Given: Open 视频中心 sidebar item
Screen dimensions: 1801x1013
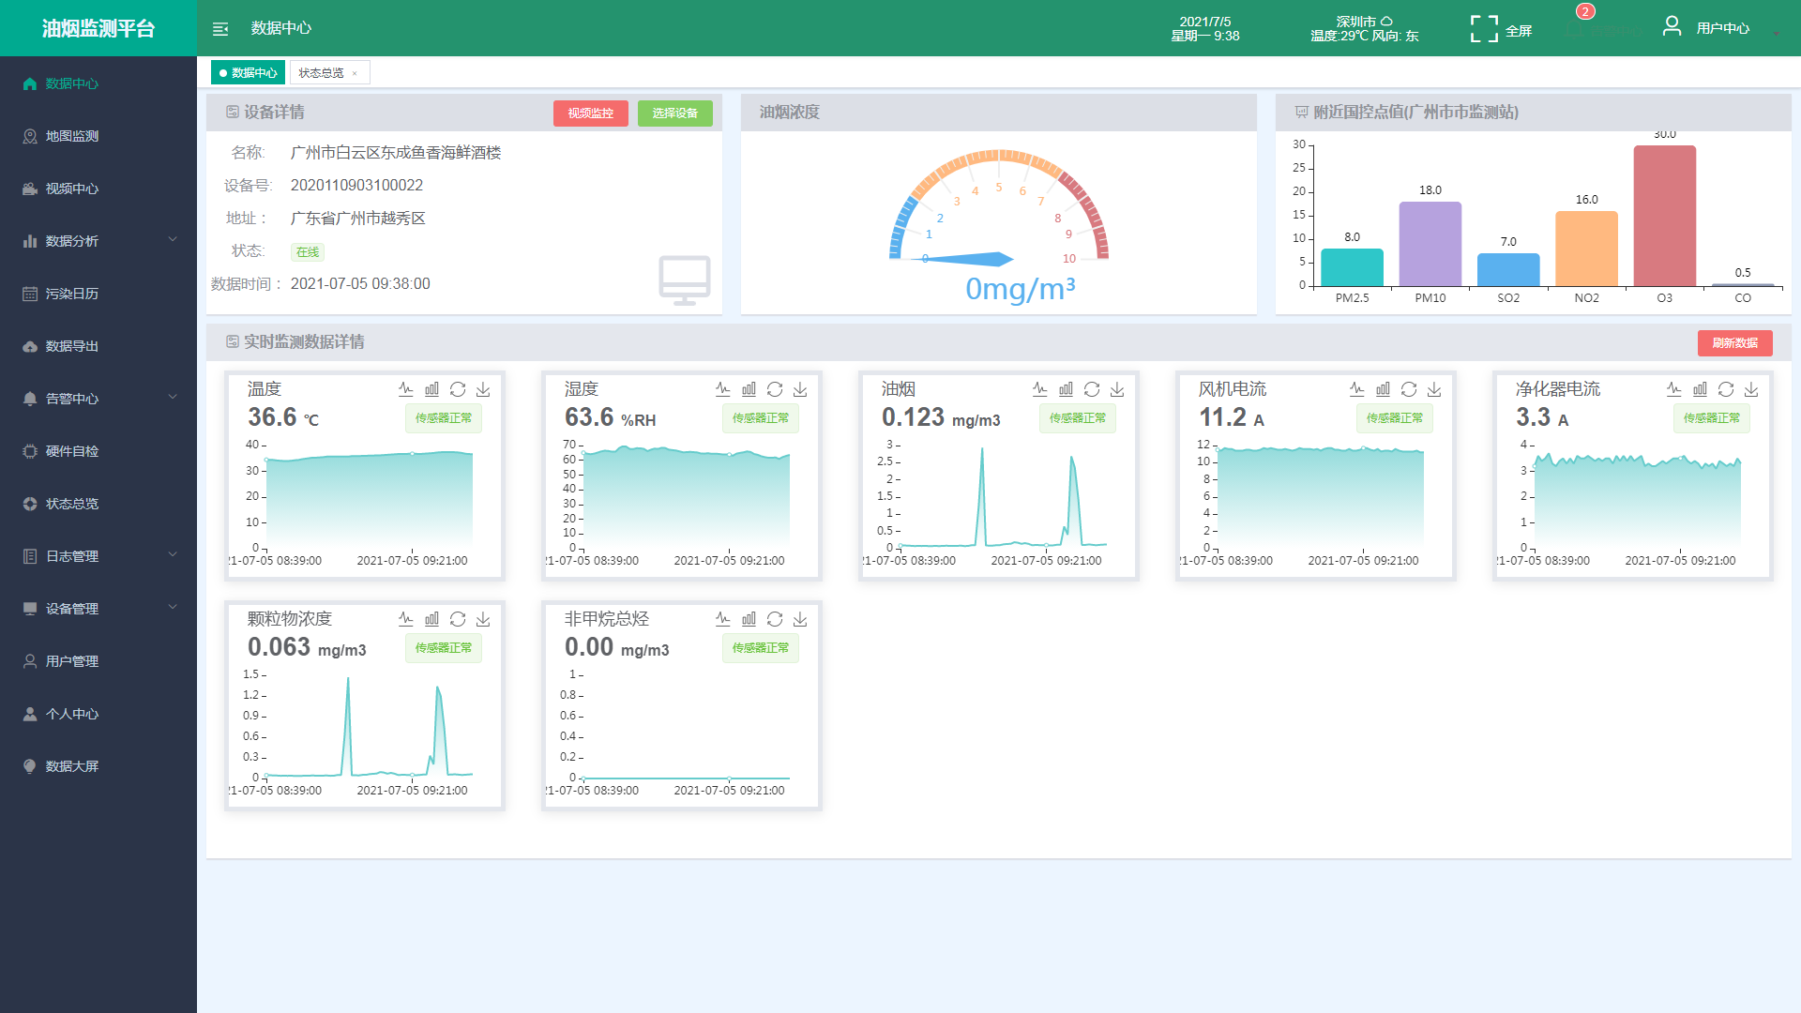Looking at the screenshot, I should click(x=98, y=189).
